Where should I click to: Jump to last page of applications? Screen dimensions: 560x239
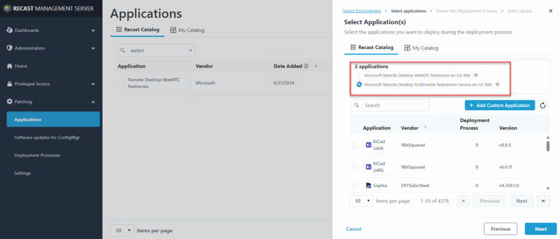click(543, 201)
